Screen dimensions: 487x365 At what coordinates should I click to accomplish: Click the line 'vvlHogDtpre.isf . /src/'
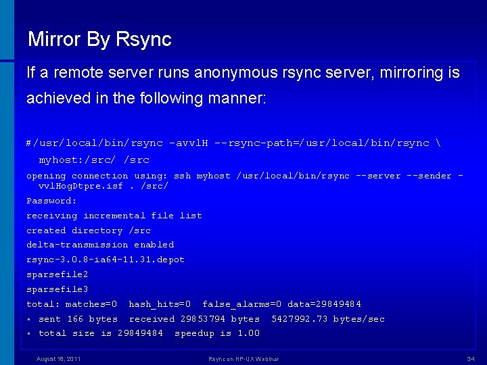pos(103,186)
